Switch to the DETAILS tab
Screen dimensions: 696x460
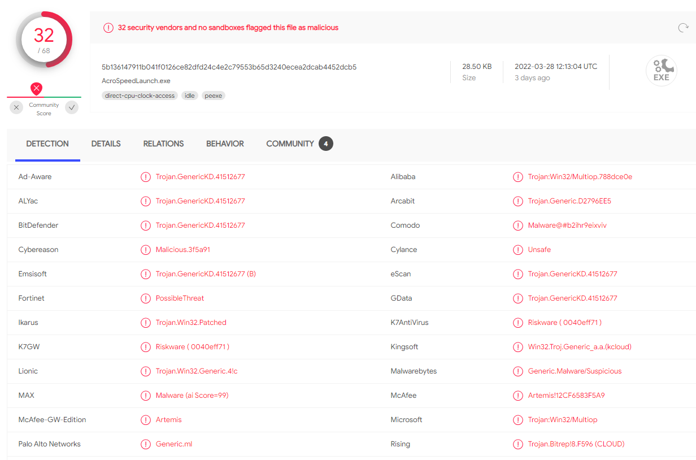tap(106, 144)
